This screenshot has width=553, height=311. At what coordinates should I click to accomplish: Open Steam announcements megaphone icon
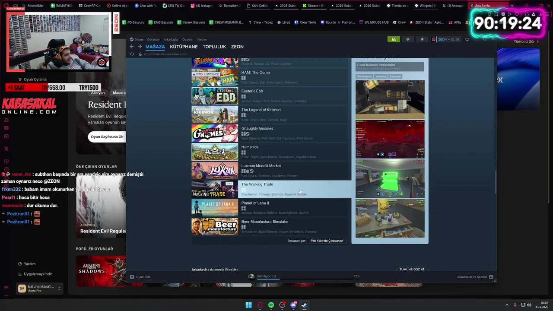(x=408, y=39)
